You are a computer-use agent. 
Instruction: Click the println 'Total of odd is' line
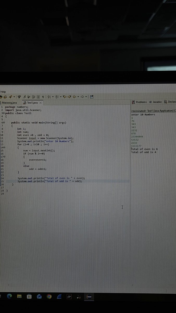50,181
